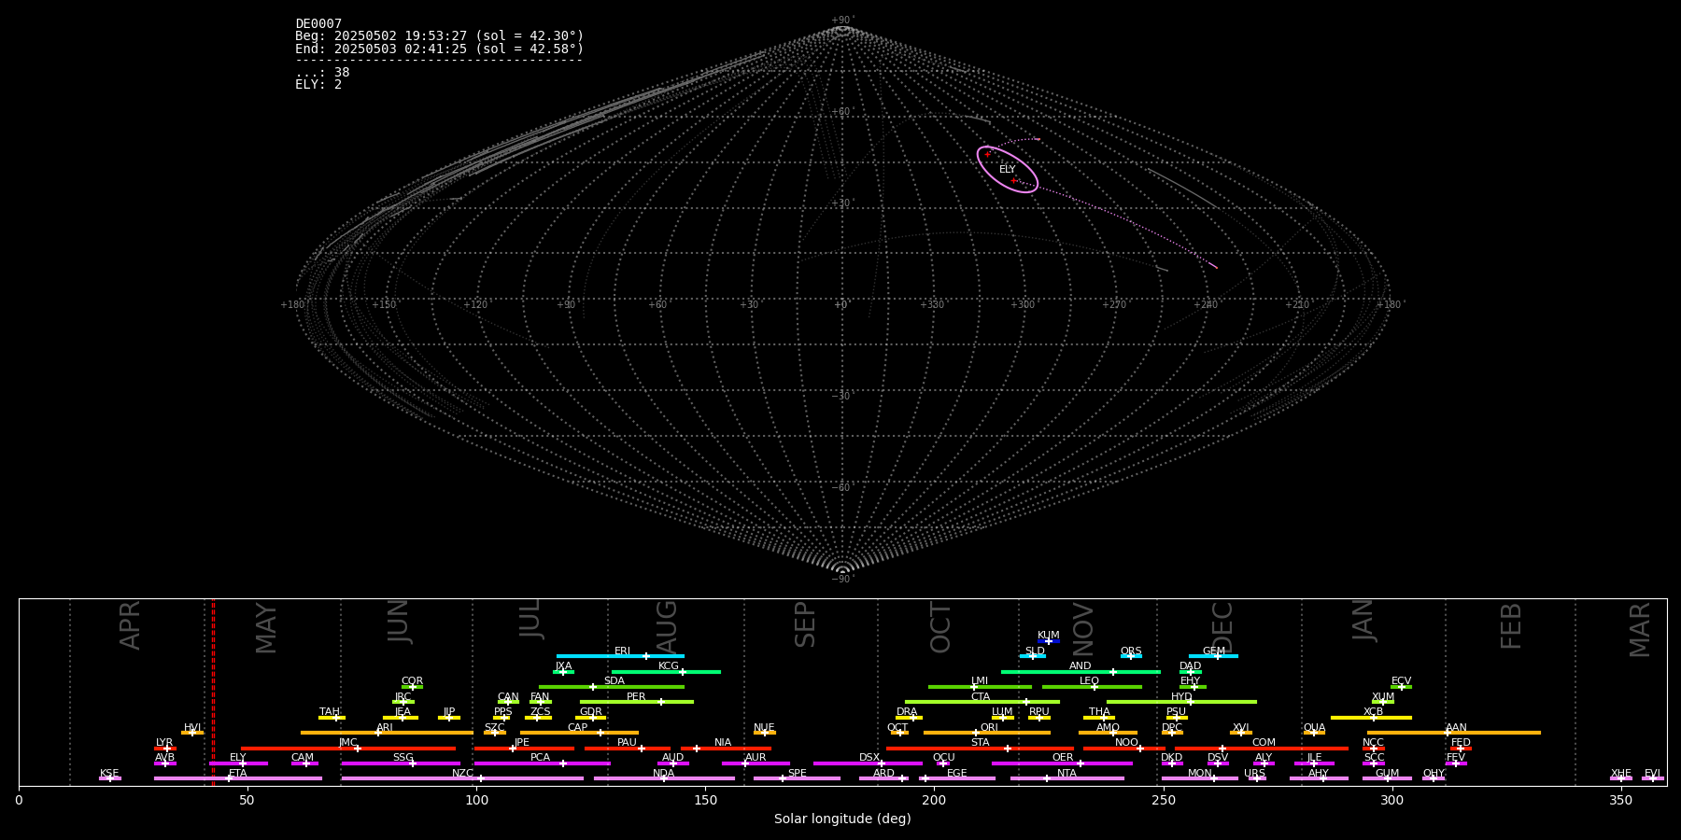Select the NZC shower bar

click(462, 778)
